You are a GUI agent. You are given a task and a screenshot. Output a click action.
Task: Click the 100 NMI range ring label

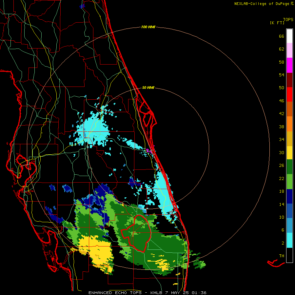(148, 27)
